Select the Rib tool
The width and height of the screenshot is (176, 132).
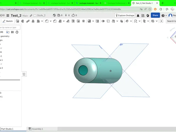point(68,21)
